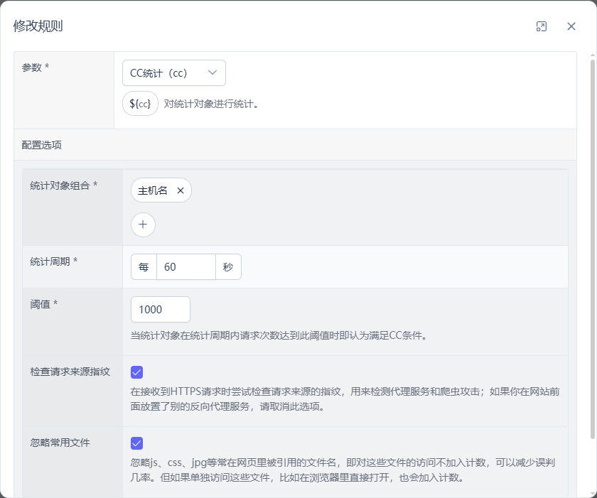Click the 统计对象组合 label
Image resolution: width=597 pixels, height=498 pixels.
(x=63, y=185)
